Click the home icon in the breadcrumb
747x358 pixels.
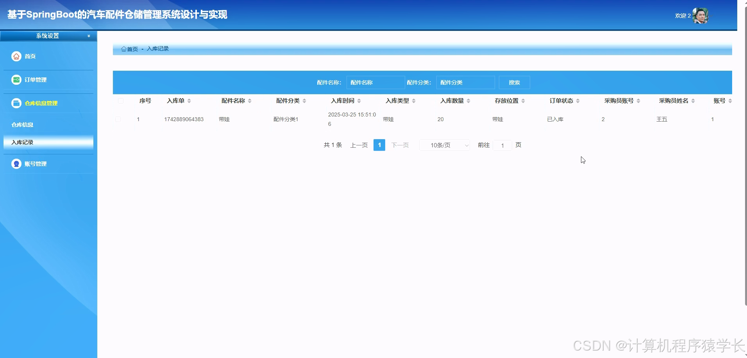(123, 49)
